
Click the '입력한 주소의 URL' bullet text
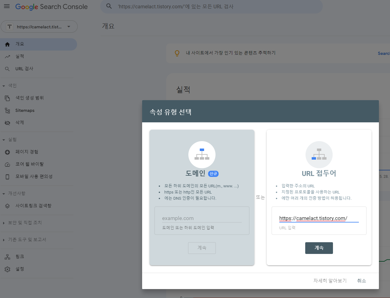coord(298,186)
